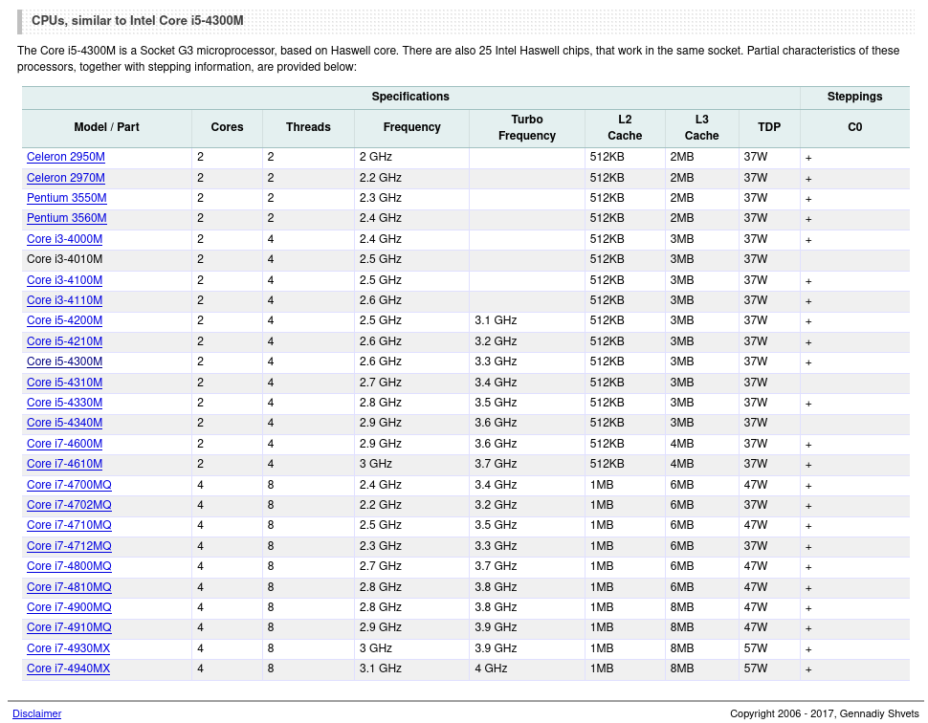Visit the Core i7-4700MQ link
Image resolution: width=928 pixels, height=723 pixels.
coord(69,485)
